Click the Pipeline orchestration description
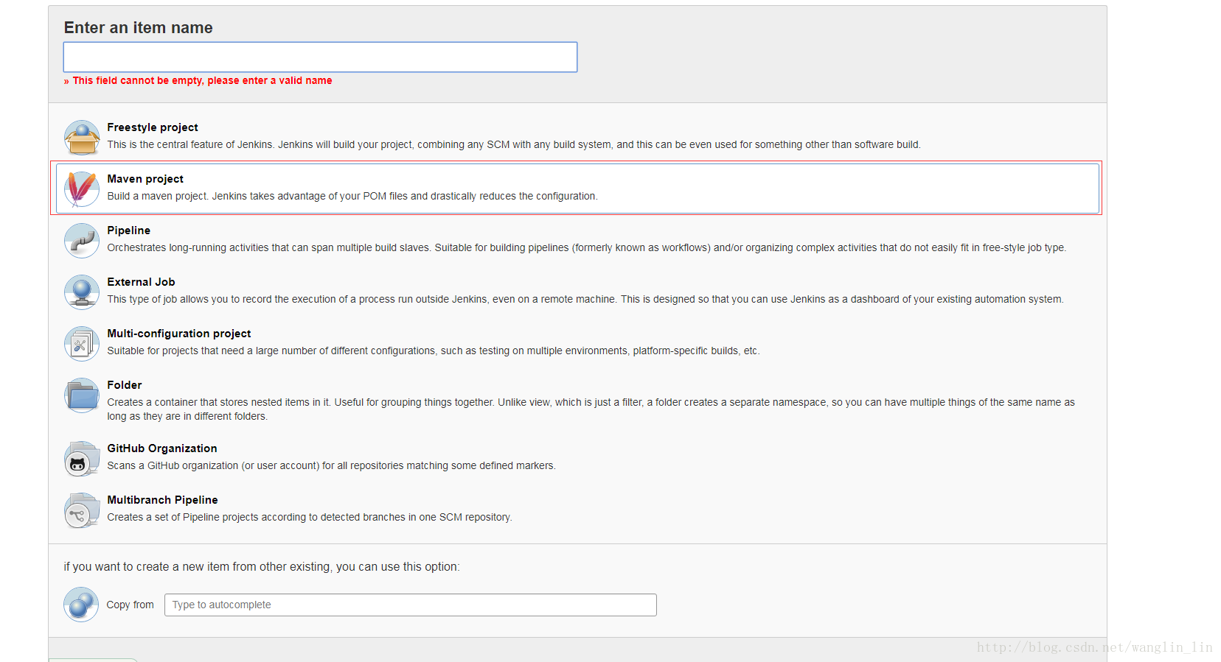1221x662 pixels. pyautogui.click(x=587, y=247)
